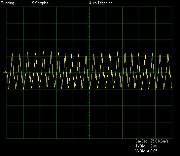Click the Sa/Sec label
The height and width of the screenshot is (156, 180).
click(141, 141)
